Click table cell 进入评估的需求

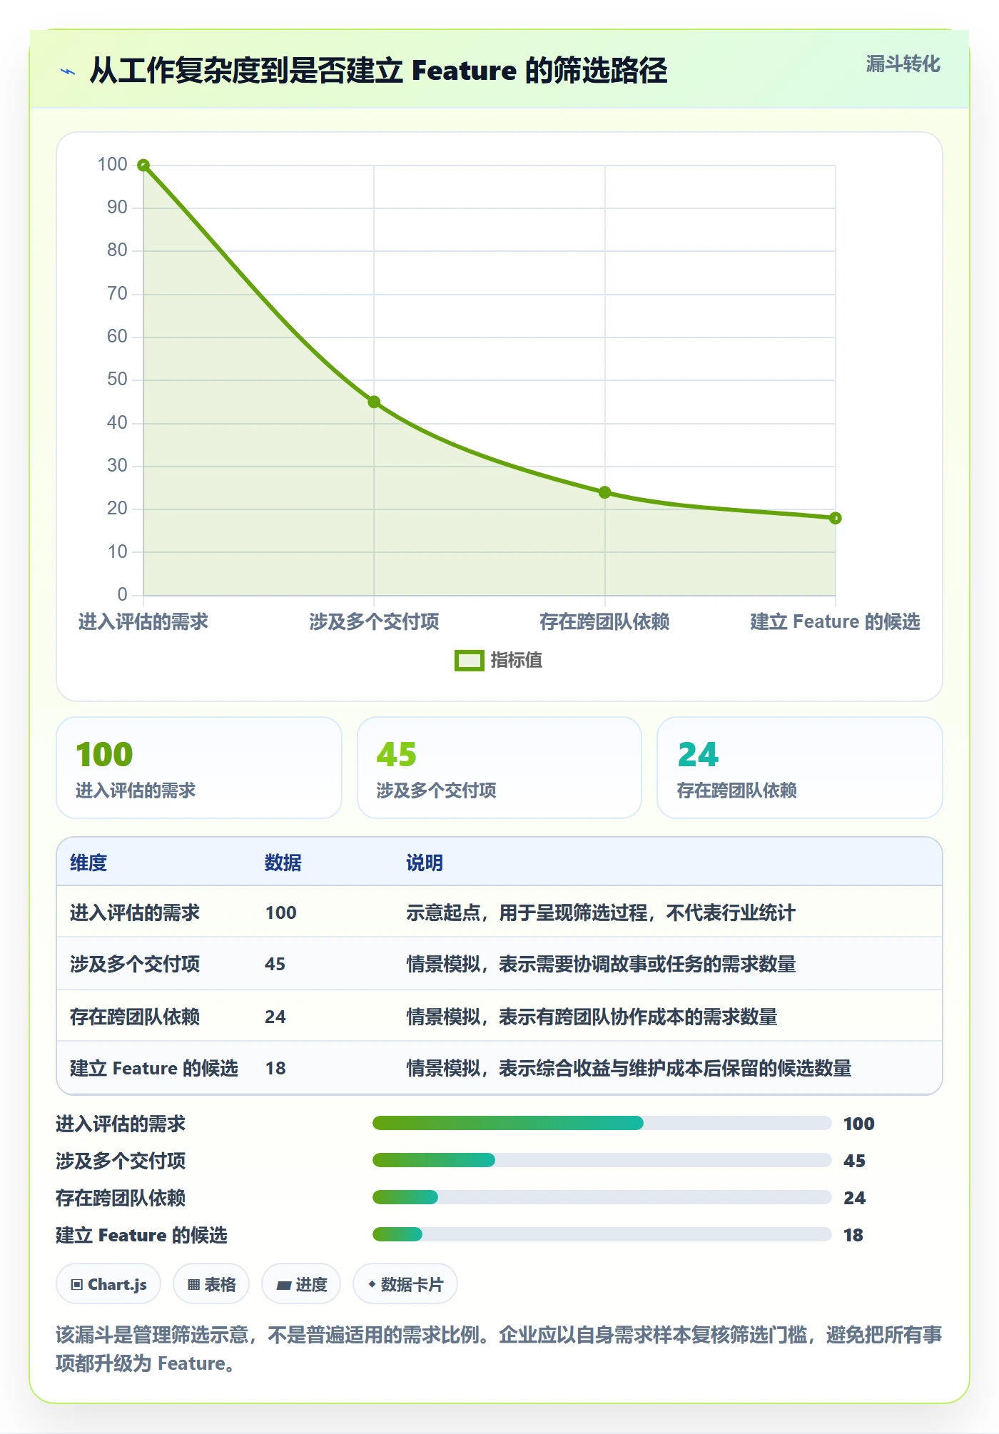[135, 913]
